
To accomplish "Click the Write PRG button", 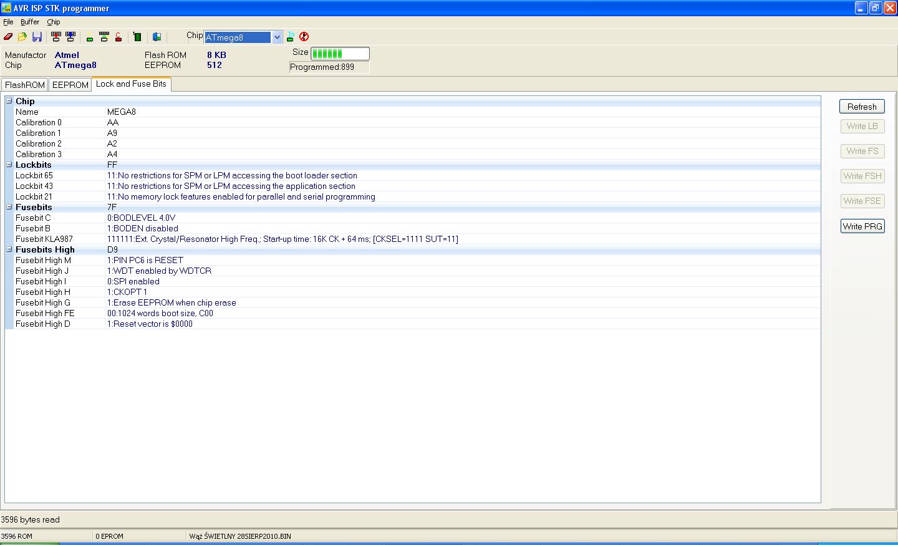I will (862, 226).
